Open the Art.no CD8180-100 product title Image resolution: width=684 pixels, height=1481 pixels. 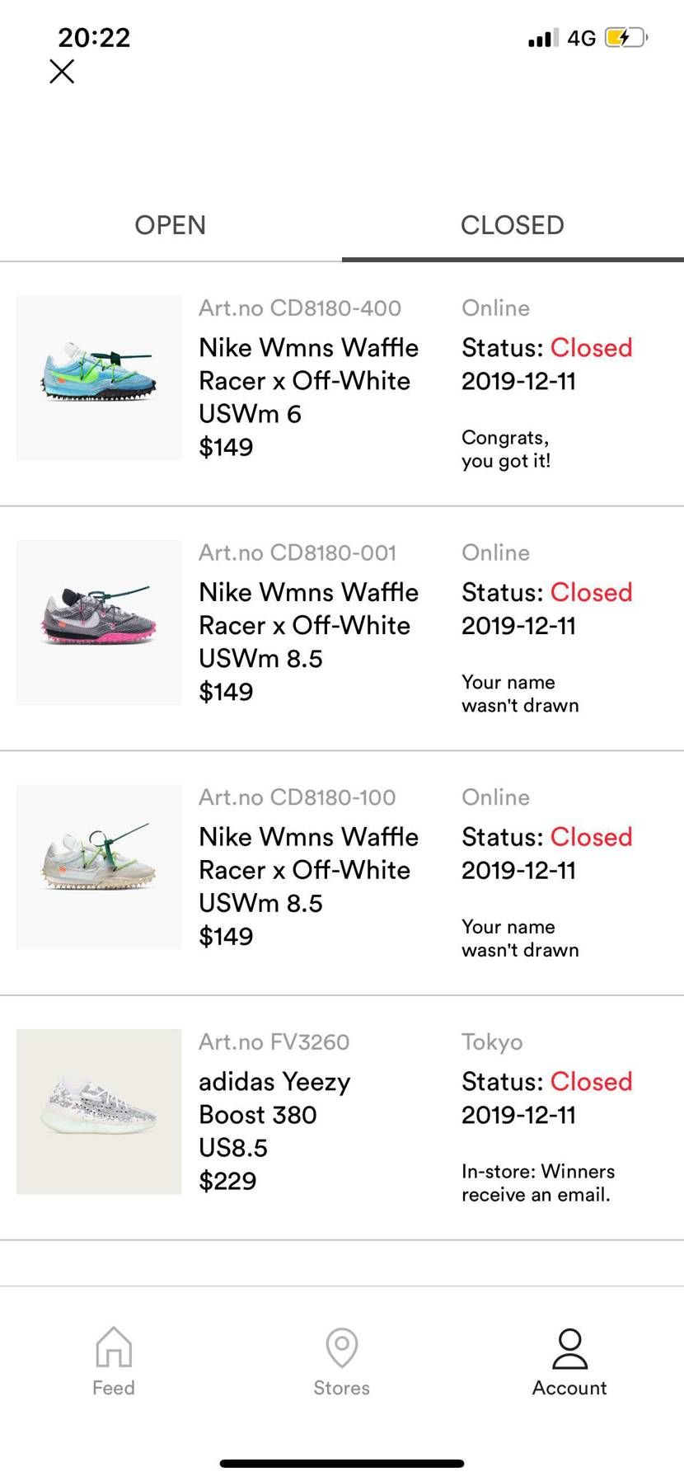[308, 870]
